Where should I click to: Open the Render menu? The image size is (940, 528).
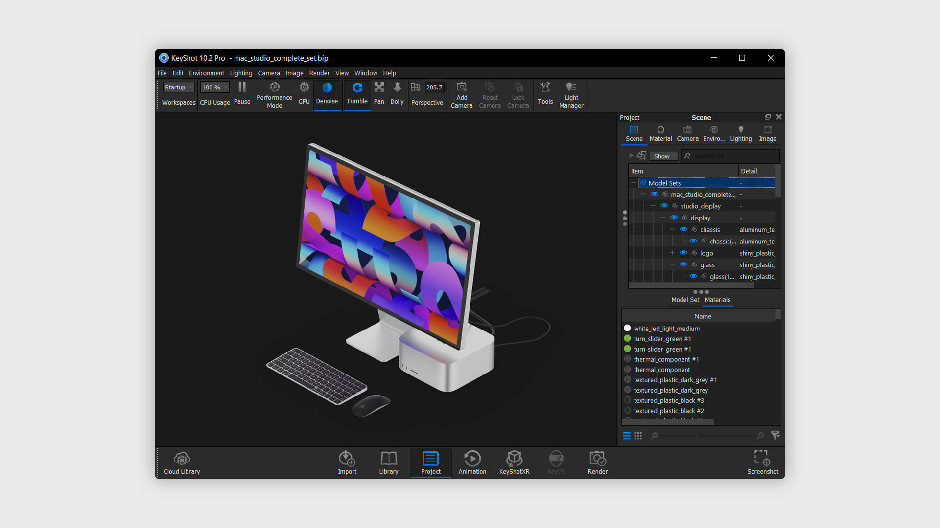(319, 73)
